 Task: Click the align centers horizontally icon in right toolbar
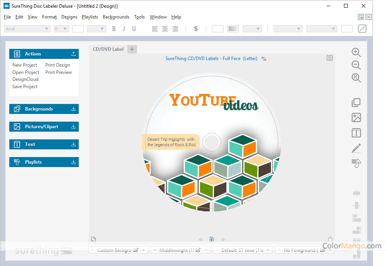coord(356,193)
